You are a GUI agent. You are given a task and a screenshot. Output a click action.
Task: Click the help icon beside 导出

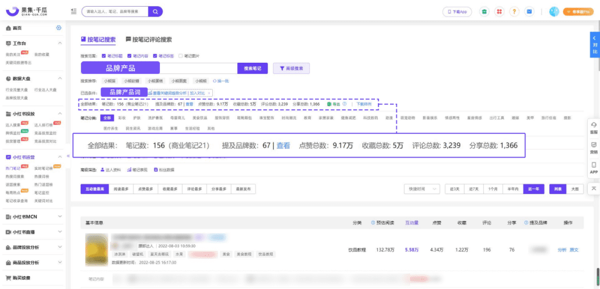[344, 104]
